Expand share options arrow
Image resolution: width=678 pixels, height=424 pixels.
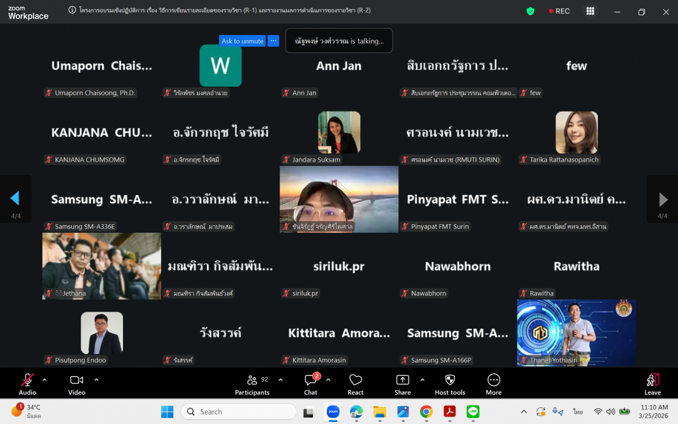click(x=422, y=379)
